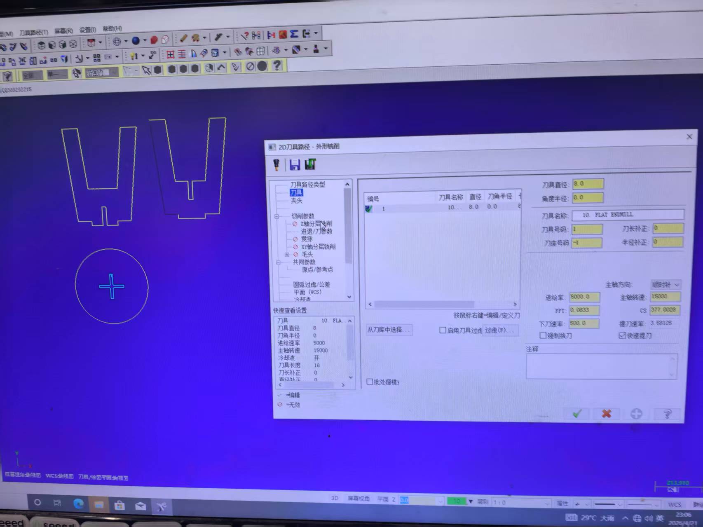Click the 直径 column header
The height and width of the screenshot is (527, 703).
coord(475,197)
